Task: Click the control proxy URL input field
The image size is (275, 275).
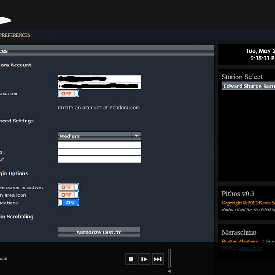Action: 99,152
